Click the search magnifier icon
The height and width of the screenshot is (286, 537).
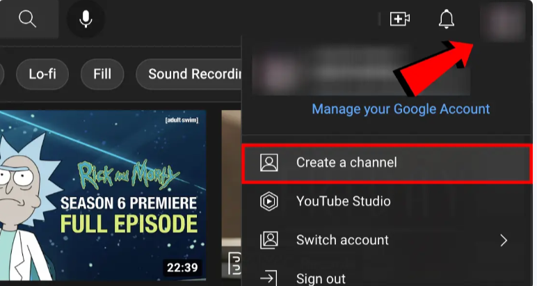27,19
